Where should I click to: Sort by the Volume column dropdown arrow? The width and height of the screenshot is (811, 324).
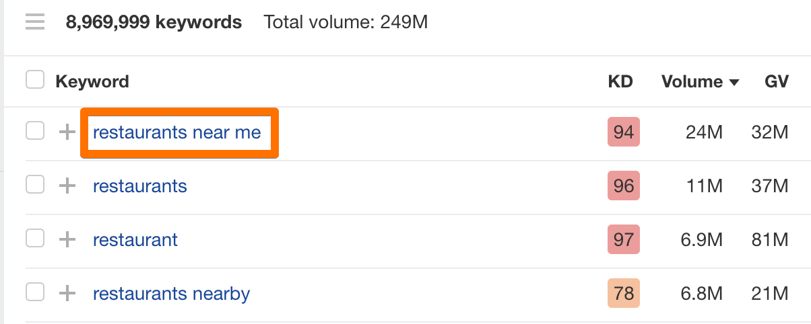pos(734,83)
